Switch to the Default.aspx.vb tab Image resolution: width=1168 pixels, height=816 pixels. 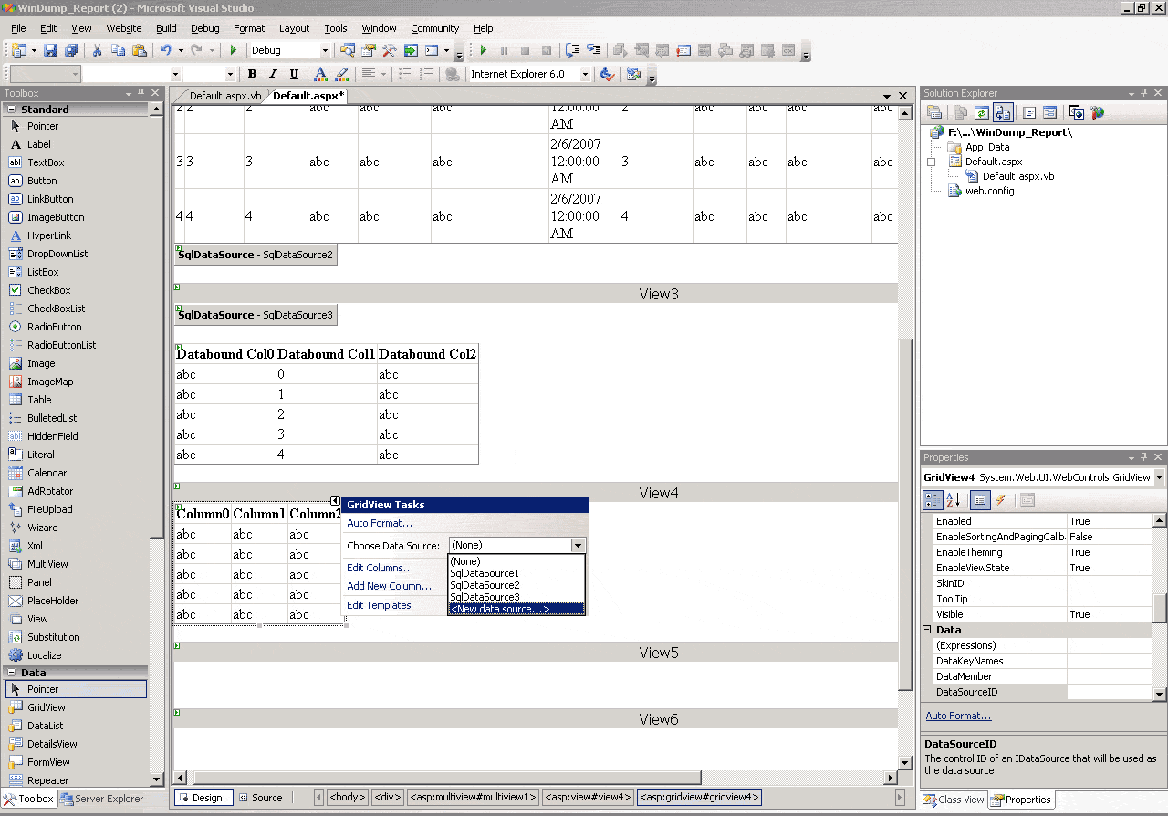pyautogui.click(x=224, y=96)
